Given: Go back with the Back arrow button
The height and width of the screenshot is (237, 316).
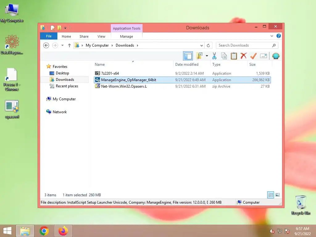Looking at the screenshot, I should coord(46,45).
